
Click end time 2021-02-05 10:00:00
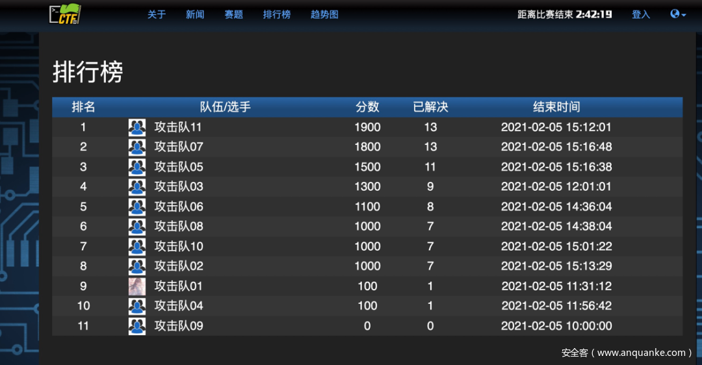point(556,326)
